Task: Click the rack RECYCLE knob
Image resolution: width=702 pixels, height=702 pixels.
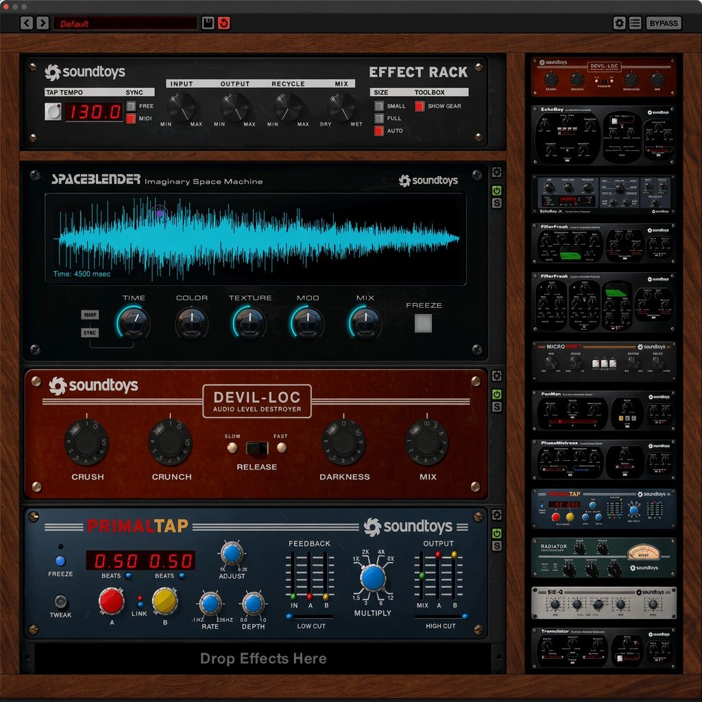Action: click(x=288, y=108)
